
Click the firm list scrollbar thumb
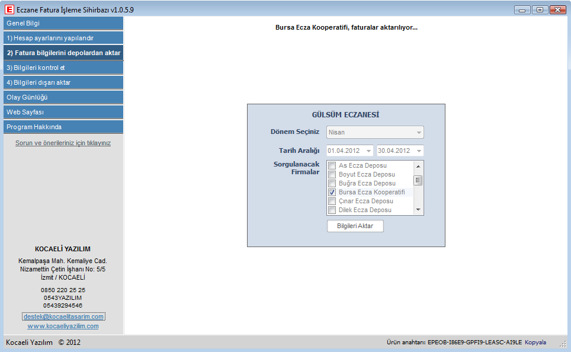click(x=418, y=180)
